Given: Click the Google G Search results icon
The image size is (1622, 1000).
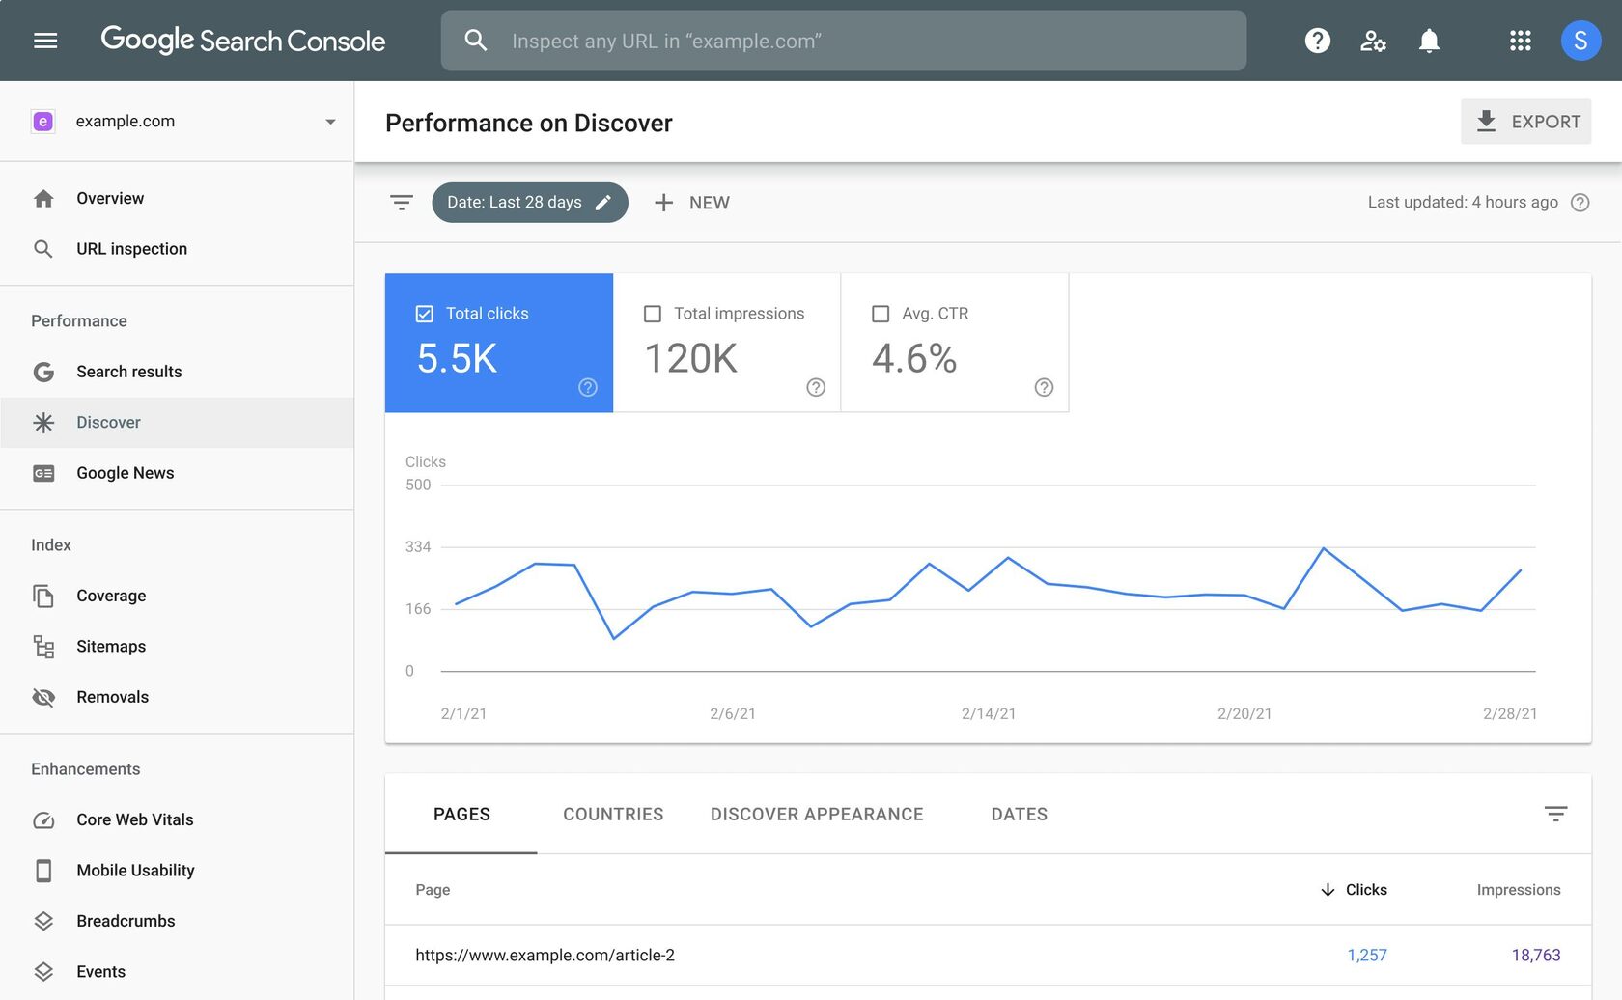Looking at the screenshot, I should (43, 372).
